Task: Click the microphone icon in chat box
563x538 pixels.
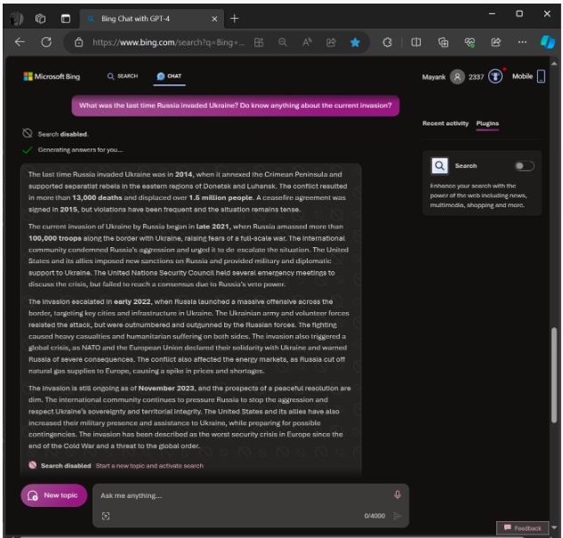Action: click(x=398, y=494)
